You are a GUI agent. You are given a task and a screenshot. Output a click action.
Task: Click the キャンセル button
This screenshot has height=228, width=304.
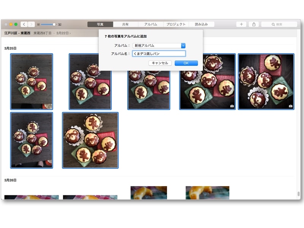tap(160, 63)
